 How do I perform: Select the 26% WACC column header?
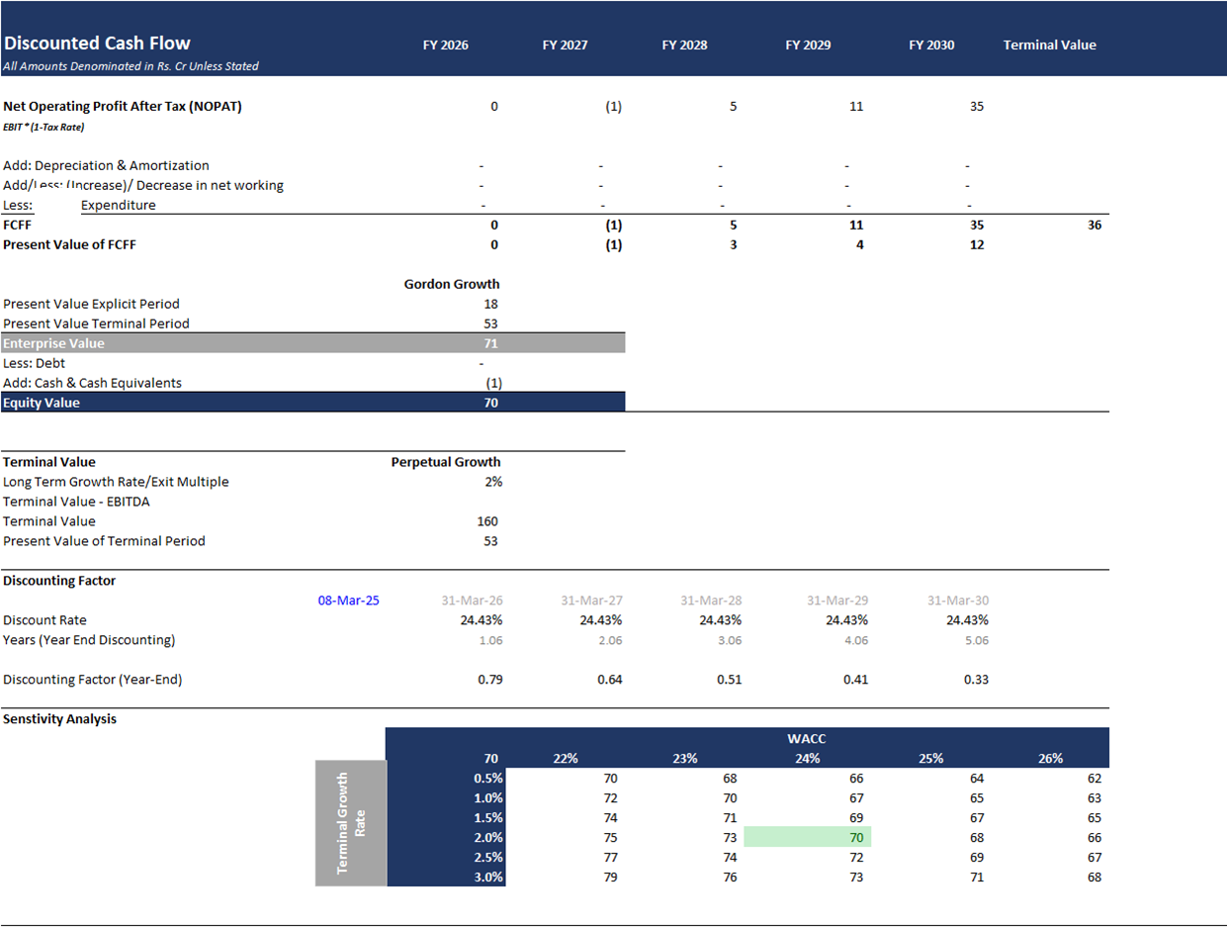coord(1050,759)
